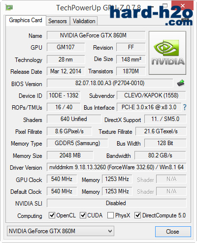
Task: Click the Bus Interface value PCI-E 3.0 x16
Action: point(149,107)
